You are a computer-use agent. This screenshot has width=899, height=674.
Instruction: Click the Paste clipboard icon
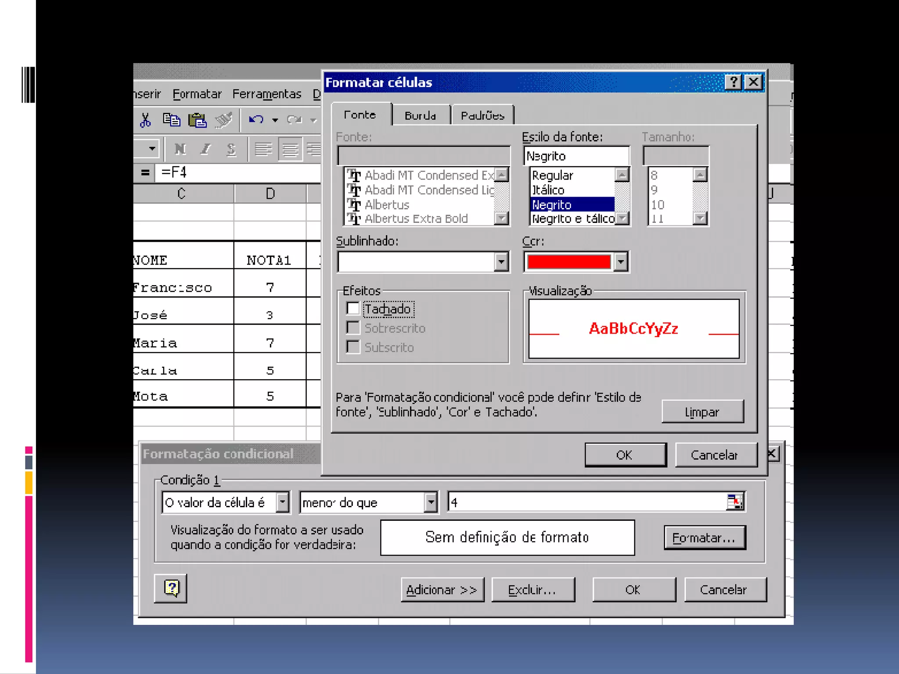tap(197, 120)
